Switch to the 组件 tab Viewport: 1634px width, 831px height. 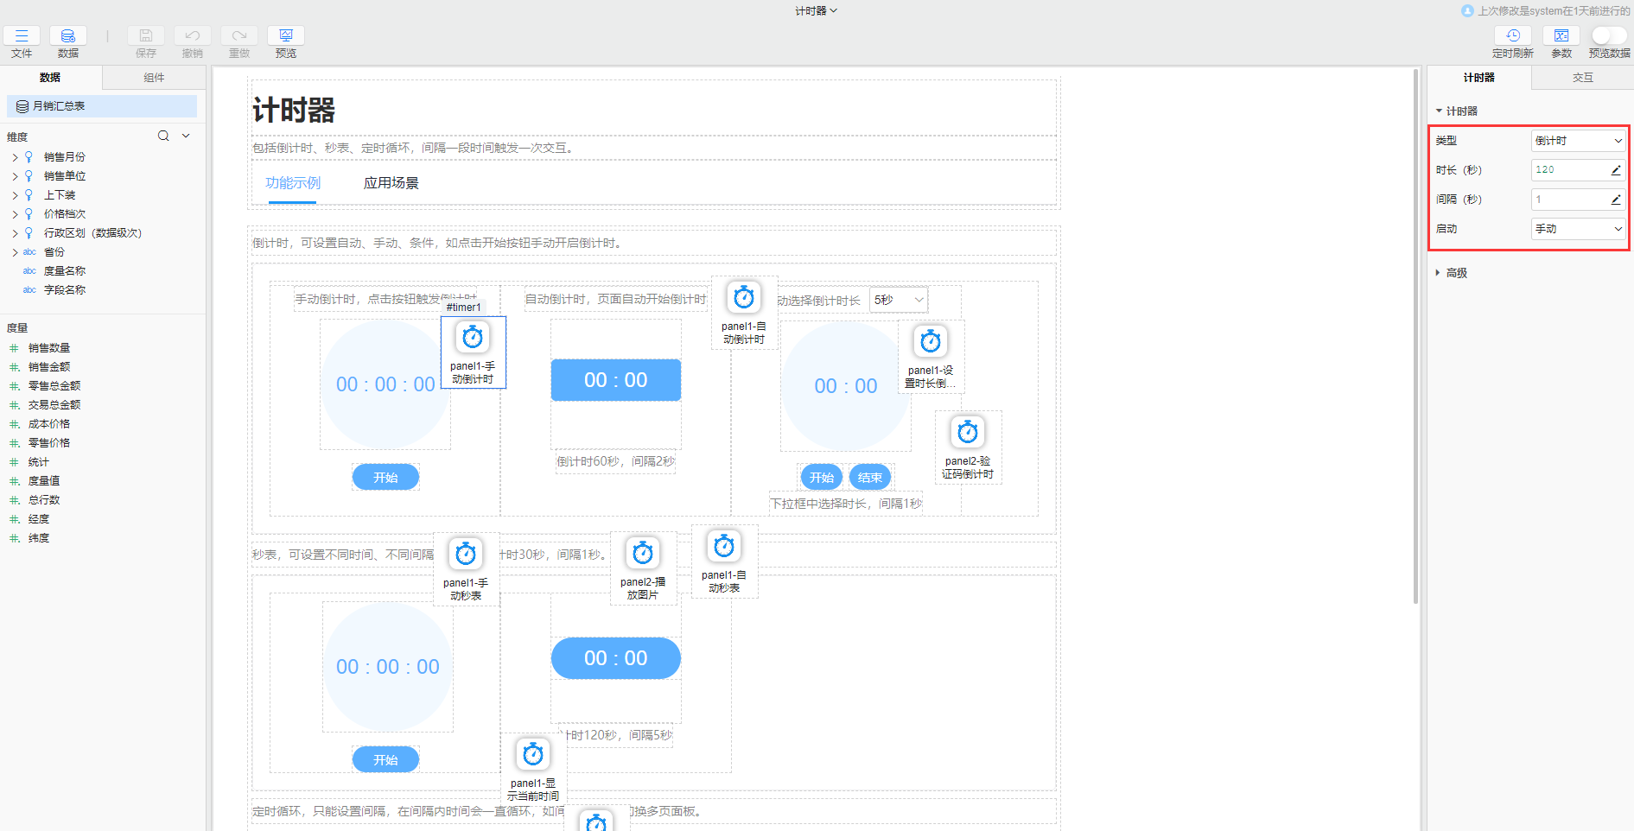154,78
